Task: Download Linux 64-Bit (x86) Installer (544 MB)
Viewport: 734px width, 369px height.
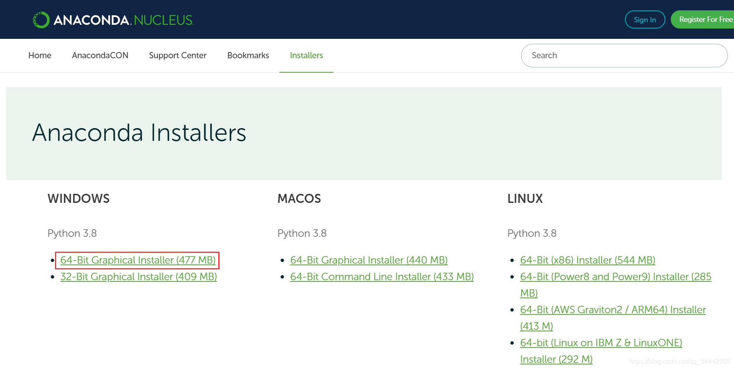Action: (x=588, y=260)
